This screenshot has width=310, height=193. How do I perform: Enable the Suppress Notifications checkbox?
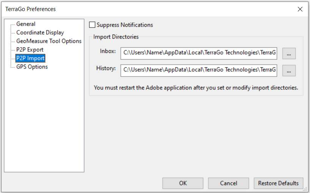(x=92, y=25)
